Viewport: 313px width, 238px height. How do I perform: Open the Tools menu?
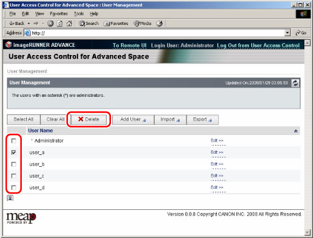pos(79,14)
